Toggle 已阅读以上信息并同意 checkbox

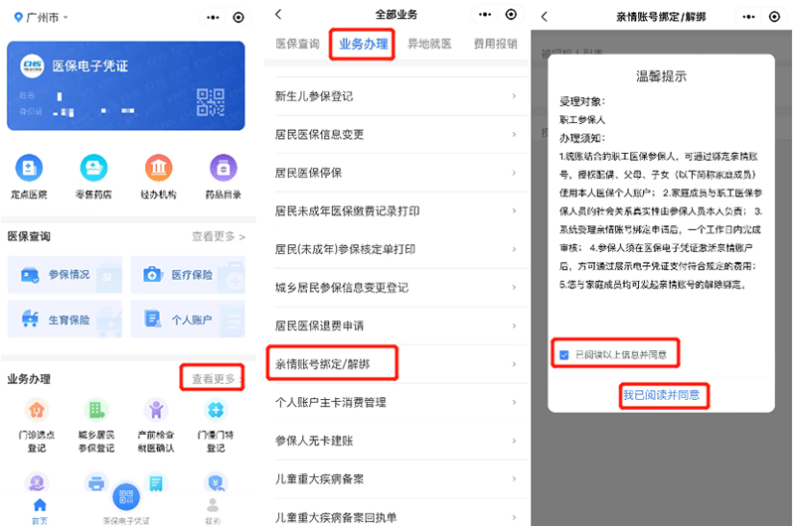pyautogui.click(x=564, y=354)
